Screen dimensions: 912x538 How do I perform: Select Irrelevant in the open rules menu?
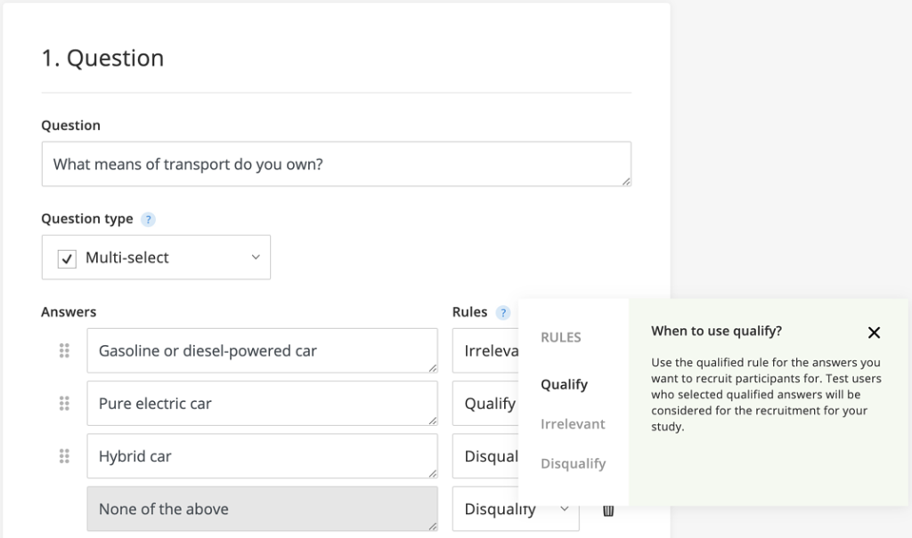tap(574, 424)
